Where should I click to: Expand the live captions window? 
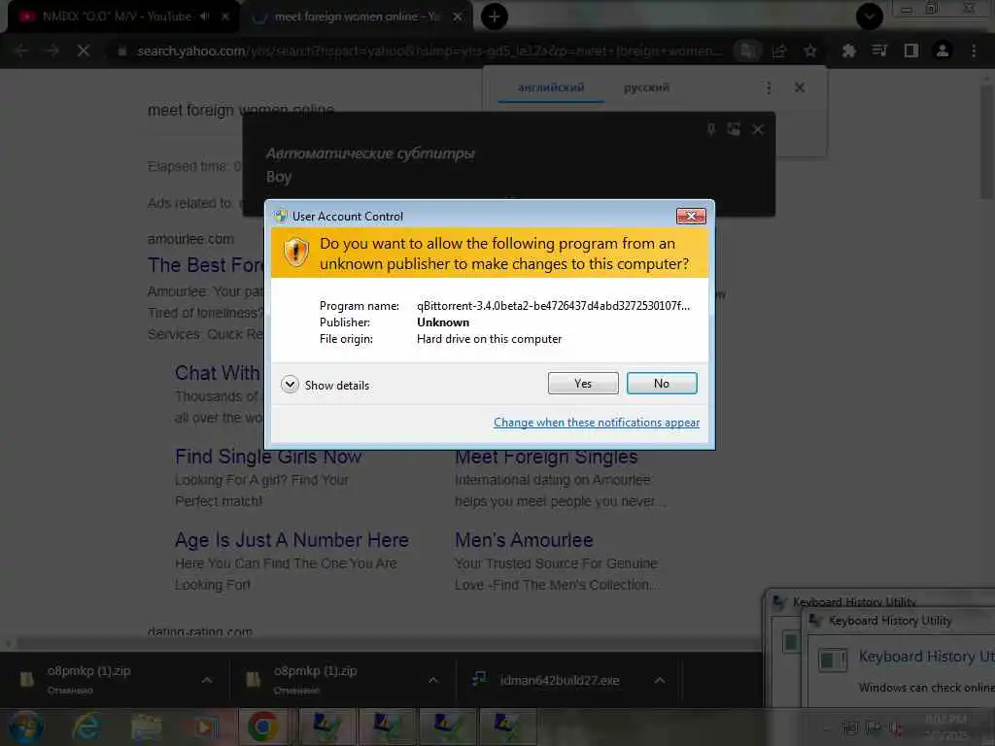coord(734,129)
